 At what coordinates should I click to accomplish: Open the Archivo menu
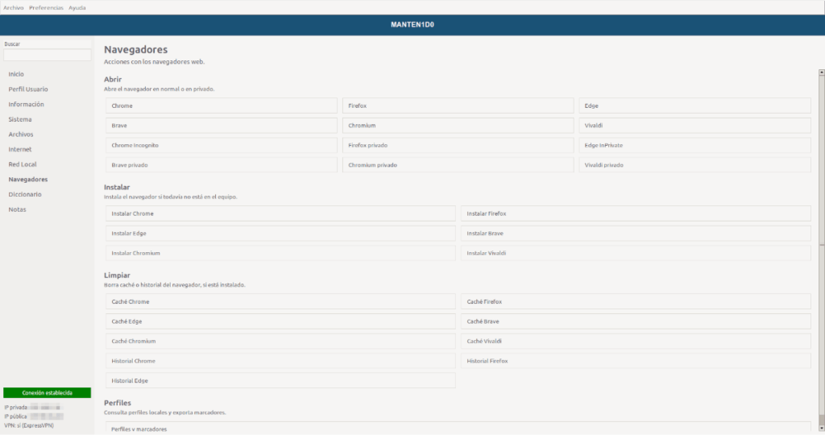pyautogui.click(x=13, y=8)
